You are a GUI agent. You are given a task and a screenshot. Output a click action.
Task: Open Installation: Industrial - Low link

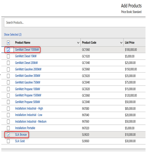click(29, 115)
